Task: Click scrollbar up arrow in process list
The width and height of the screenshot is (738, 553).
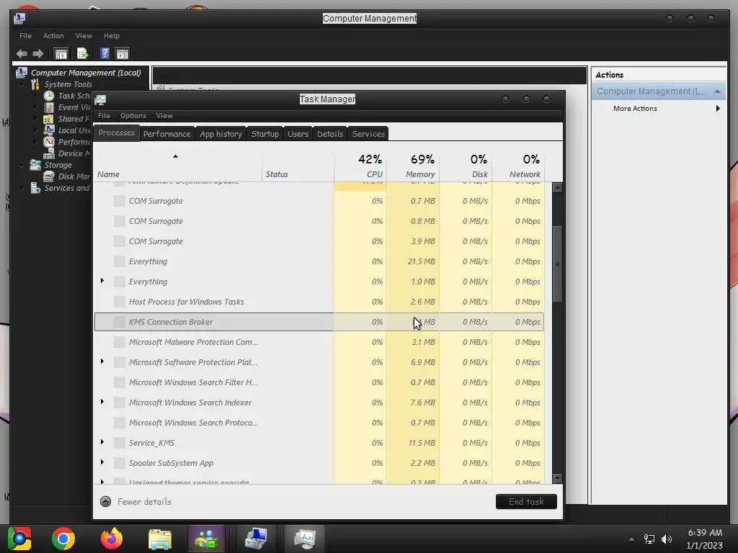Action: point(557,188)
